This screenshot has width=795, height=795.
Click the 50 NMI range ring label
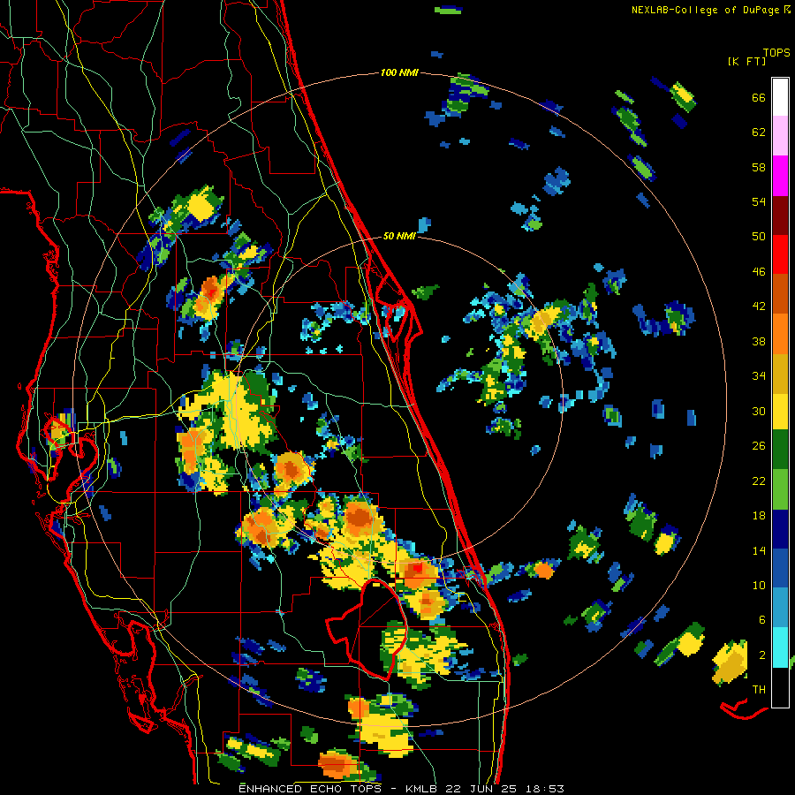[x=399, y=236]
